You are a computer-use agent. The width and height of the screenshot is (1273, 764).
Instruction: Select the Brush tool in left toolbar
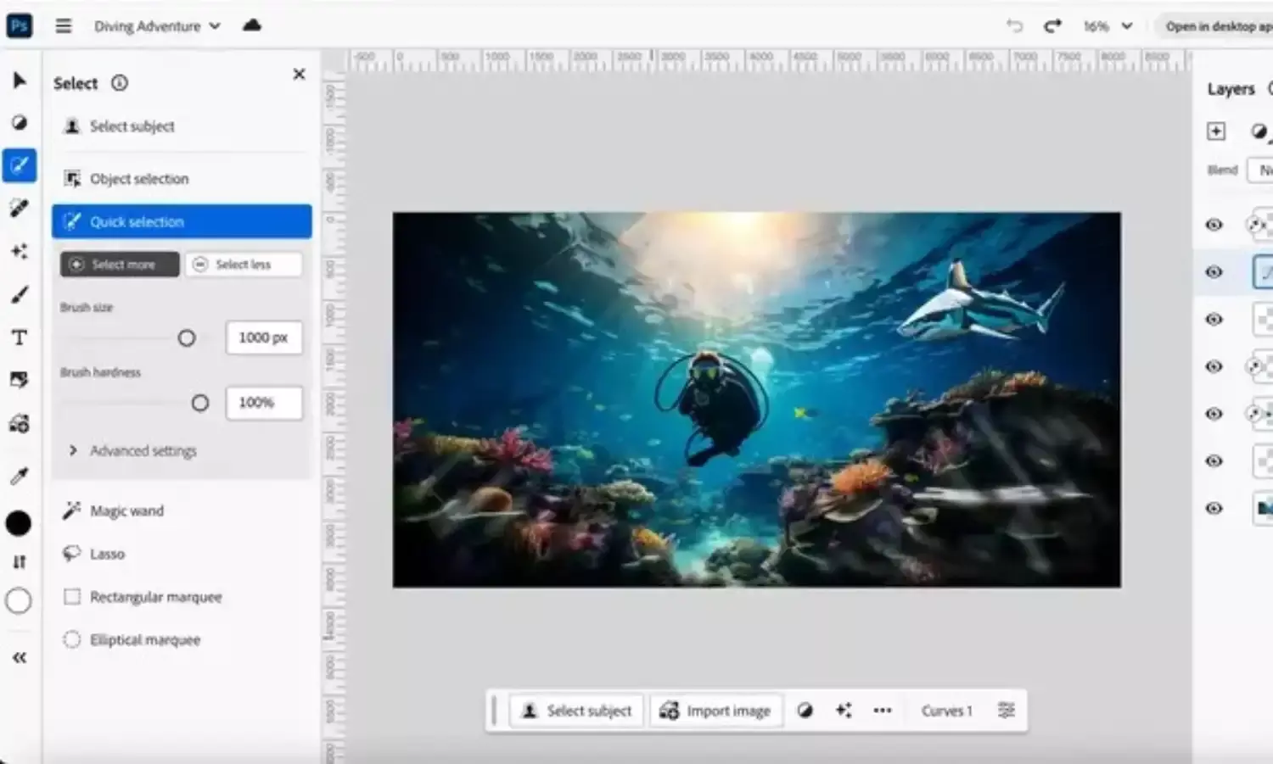pyautogui.click(x=19, y=295)
